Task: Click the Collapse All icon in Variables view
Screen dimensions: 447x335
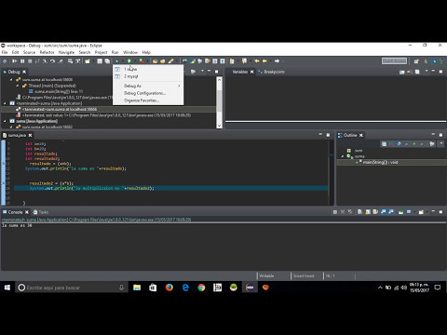Action: (417, 72)
